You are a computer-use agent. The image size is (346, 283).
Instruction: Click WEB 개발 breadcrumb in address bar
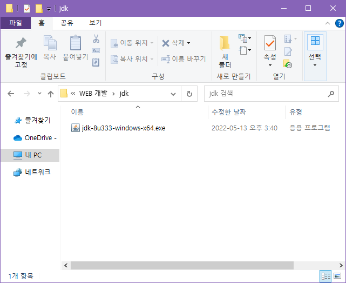[x=93, y=94]
